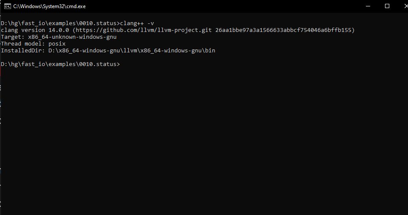Click the commit hash 26aa1bbe97a3a...

point(283,30)
